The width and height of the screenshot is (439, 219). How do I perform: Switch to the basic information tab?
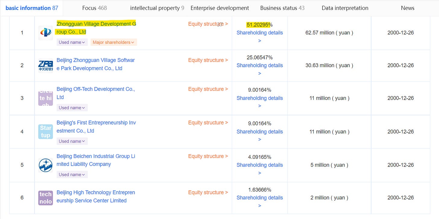pos(32,8)
